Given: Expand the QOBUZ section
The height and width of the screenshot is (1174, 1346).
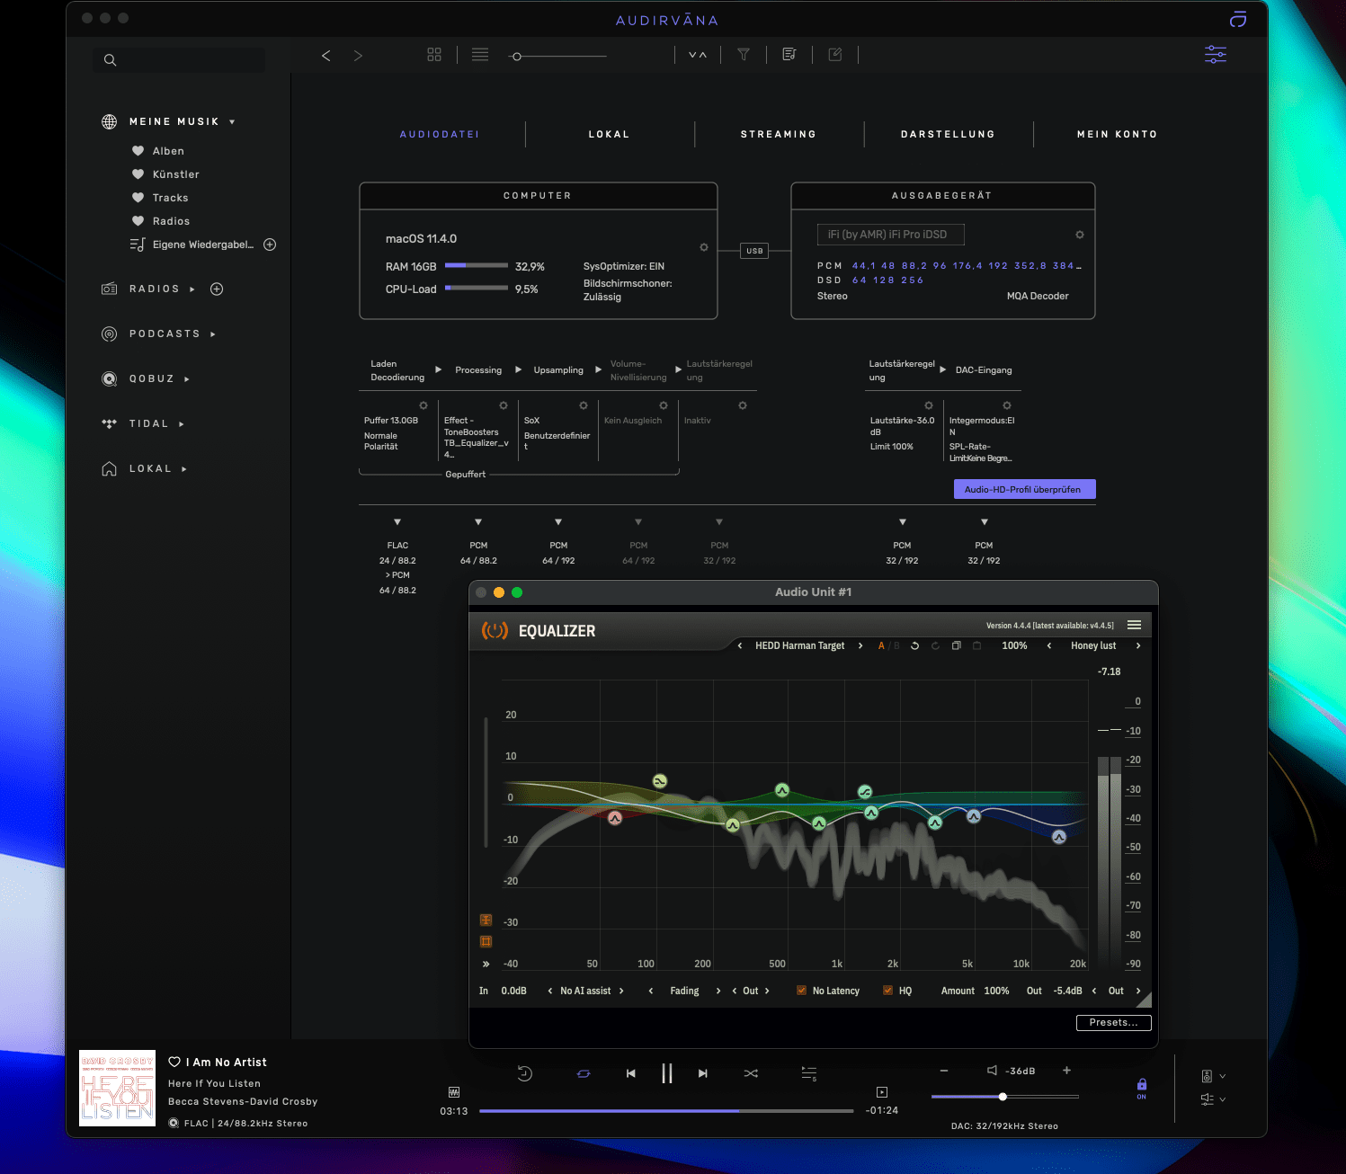Looking at the screenshot, I should [x=187, y=379].
